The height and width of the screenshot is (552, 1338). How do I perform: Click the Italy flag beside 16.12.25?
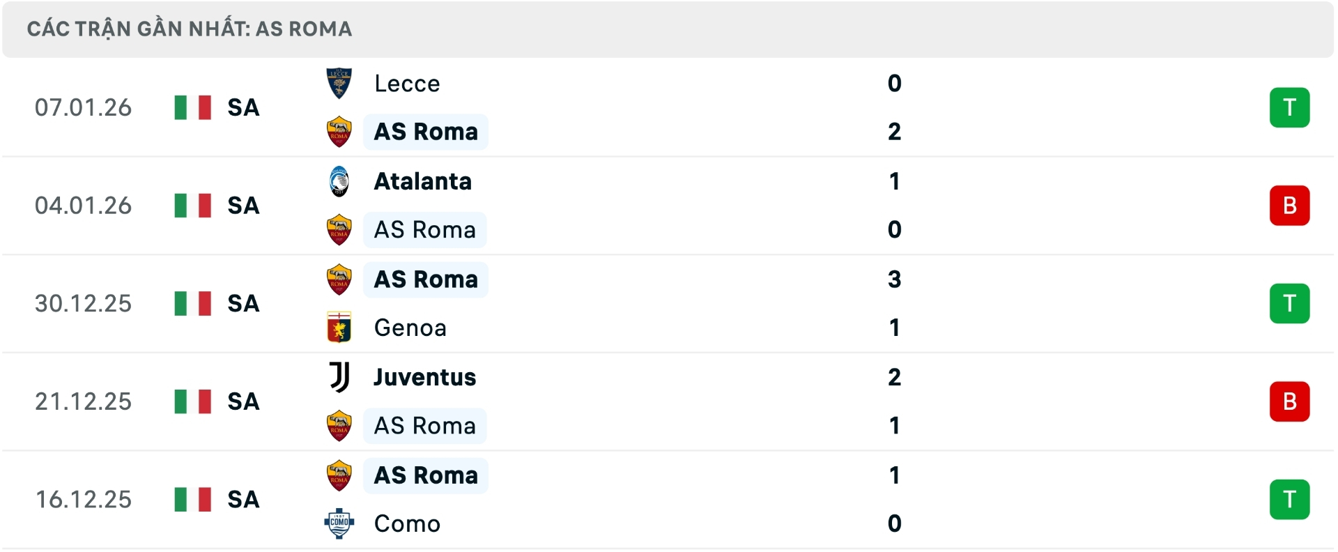[x=192, y=499]
